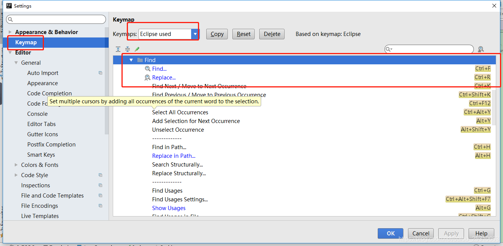Screen dimensions: 503x246
Task: Click the profile icon beside File and Code Templates
Action: (100, 196)
